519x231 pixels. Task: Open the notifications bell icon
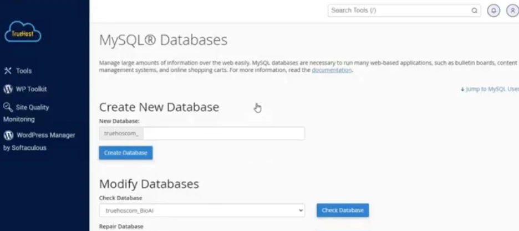(493, 11)
